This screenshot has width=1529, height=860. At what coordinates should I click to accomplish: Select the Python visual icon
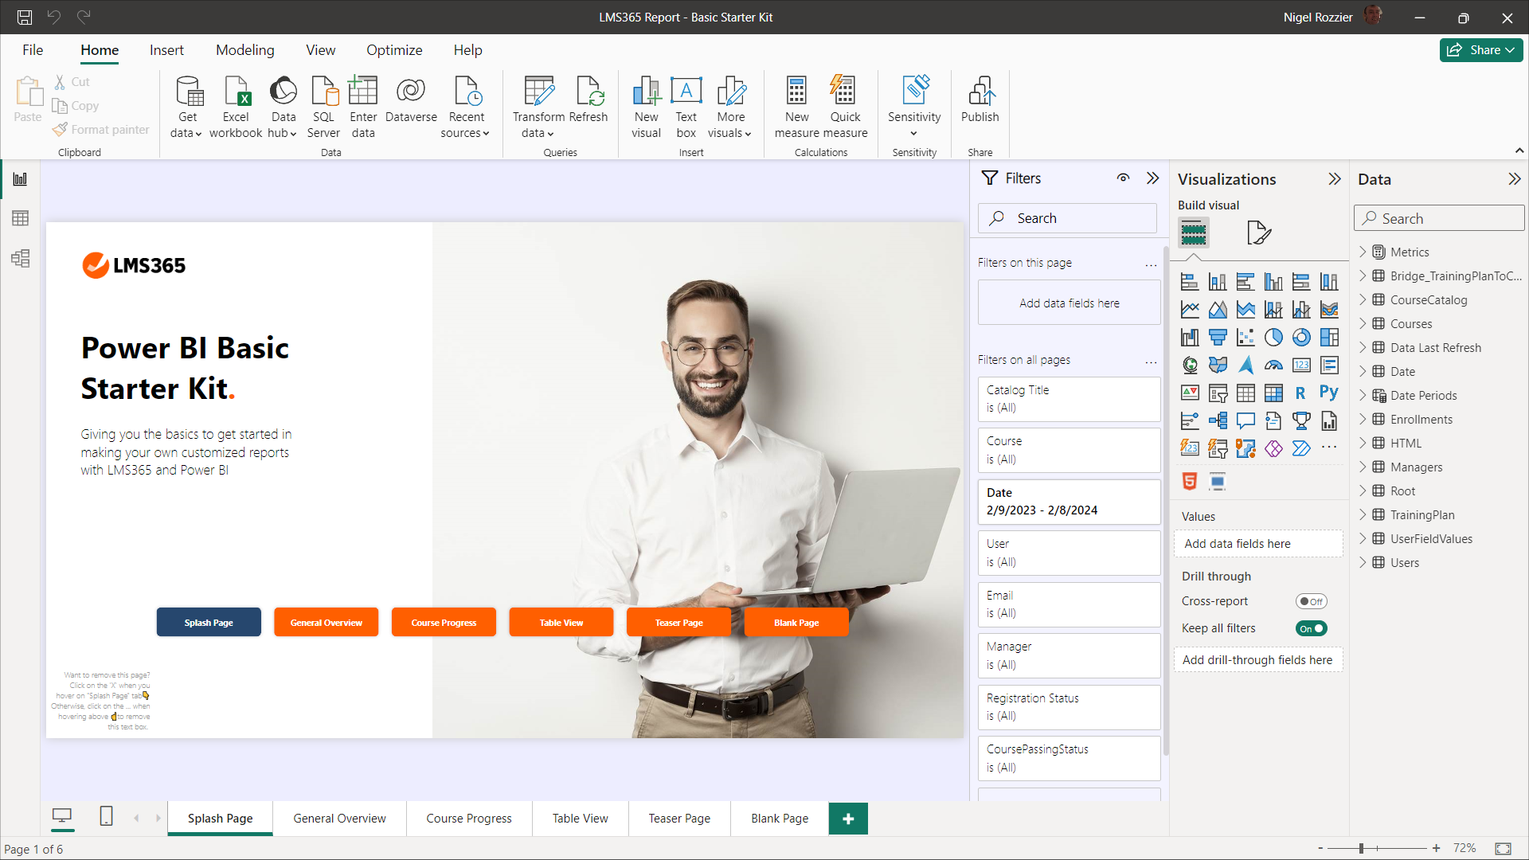[x=1328, y=393]
